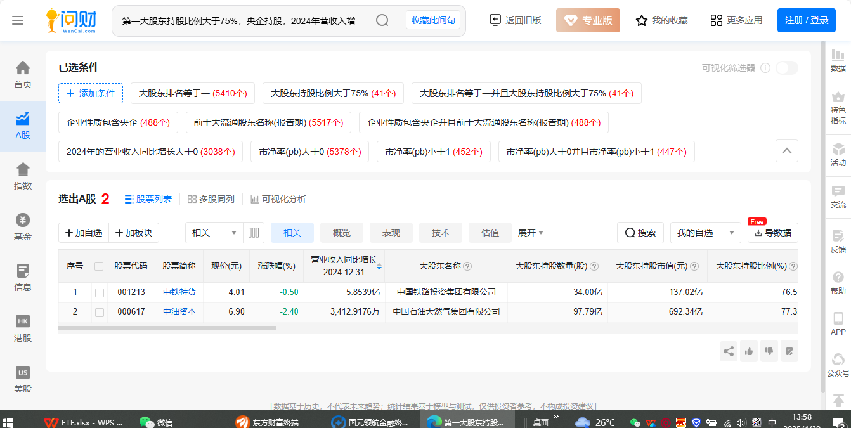The image size is (851, 428).
Task: Click 返回旧版 link
Action: (x=516, y=20)
